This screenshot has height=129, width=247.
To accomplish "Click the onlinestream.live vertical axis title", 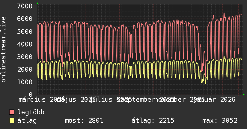I will (3, 49).
